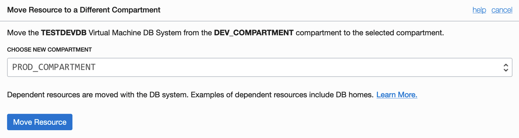519x138 pixels.
Task: Follow the Learn More link
Action: 397,95
